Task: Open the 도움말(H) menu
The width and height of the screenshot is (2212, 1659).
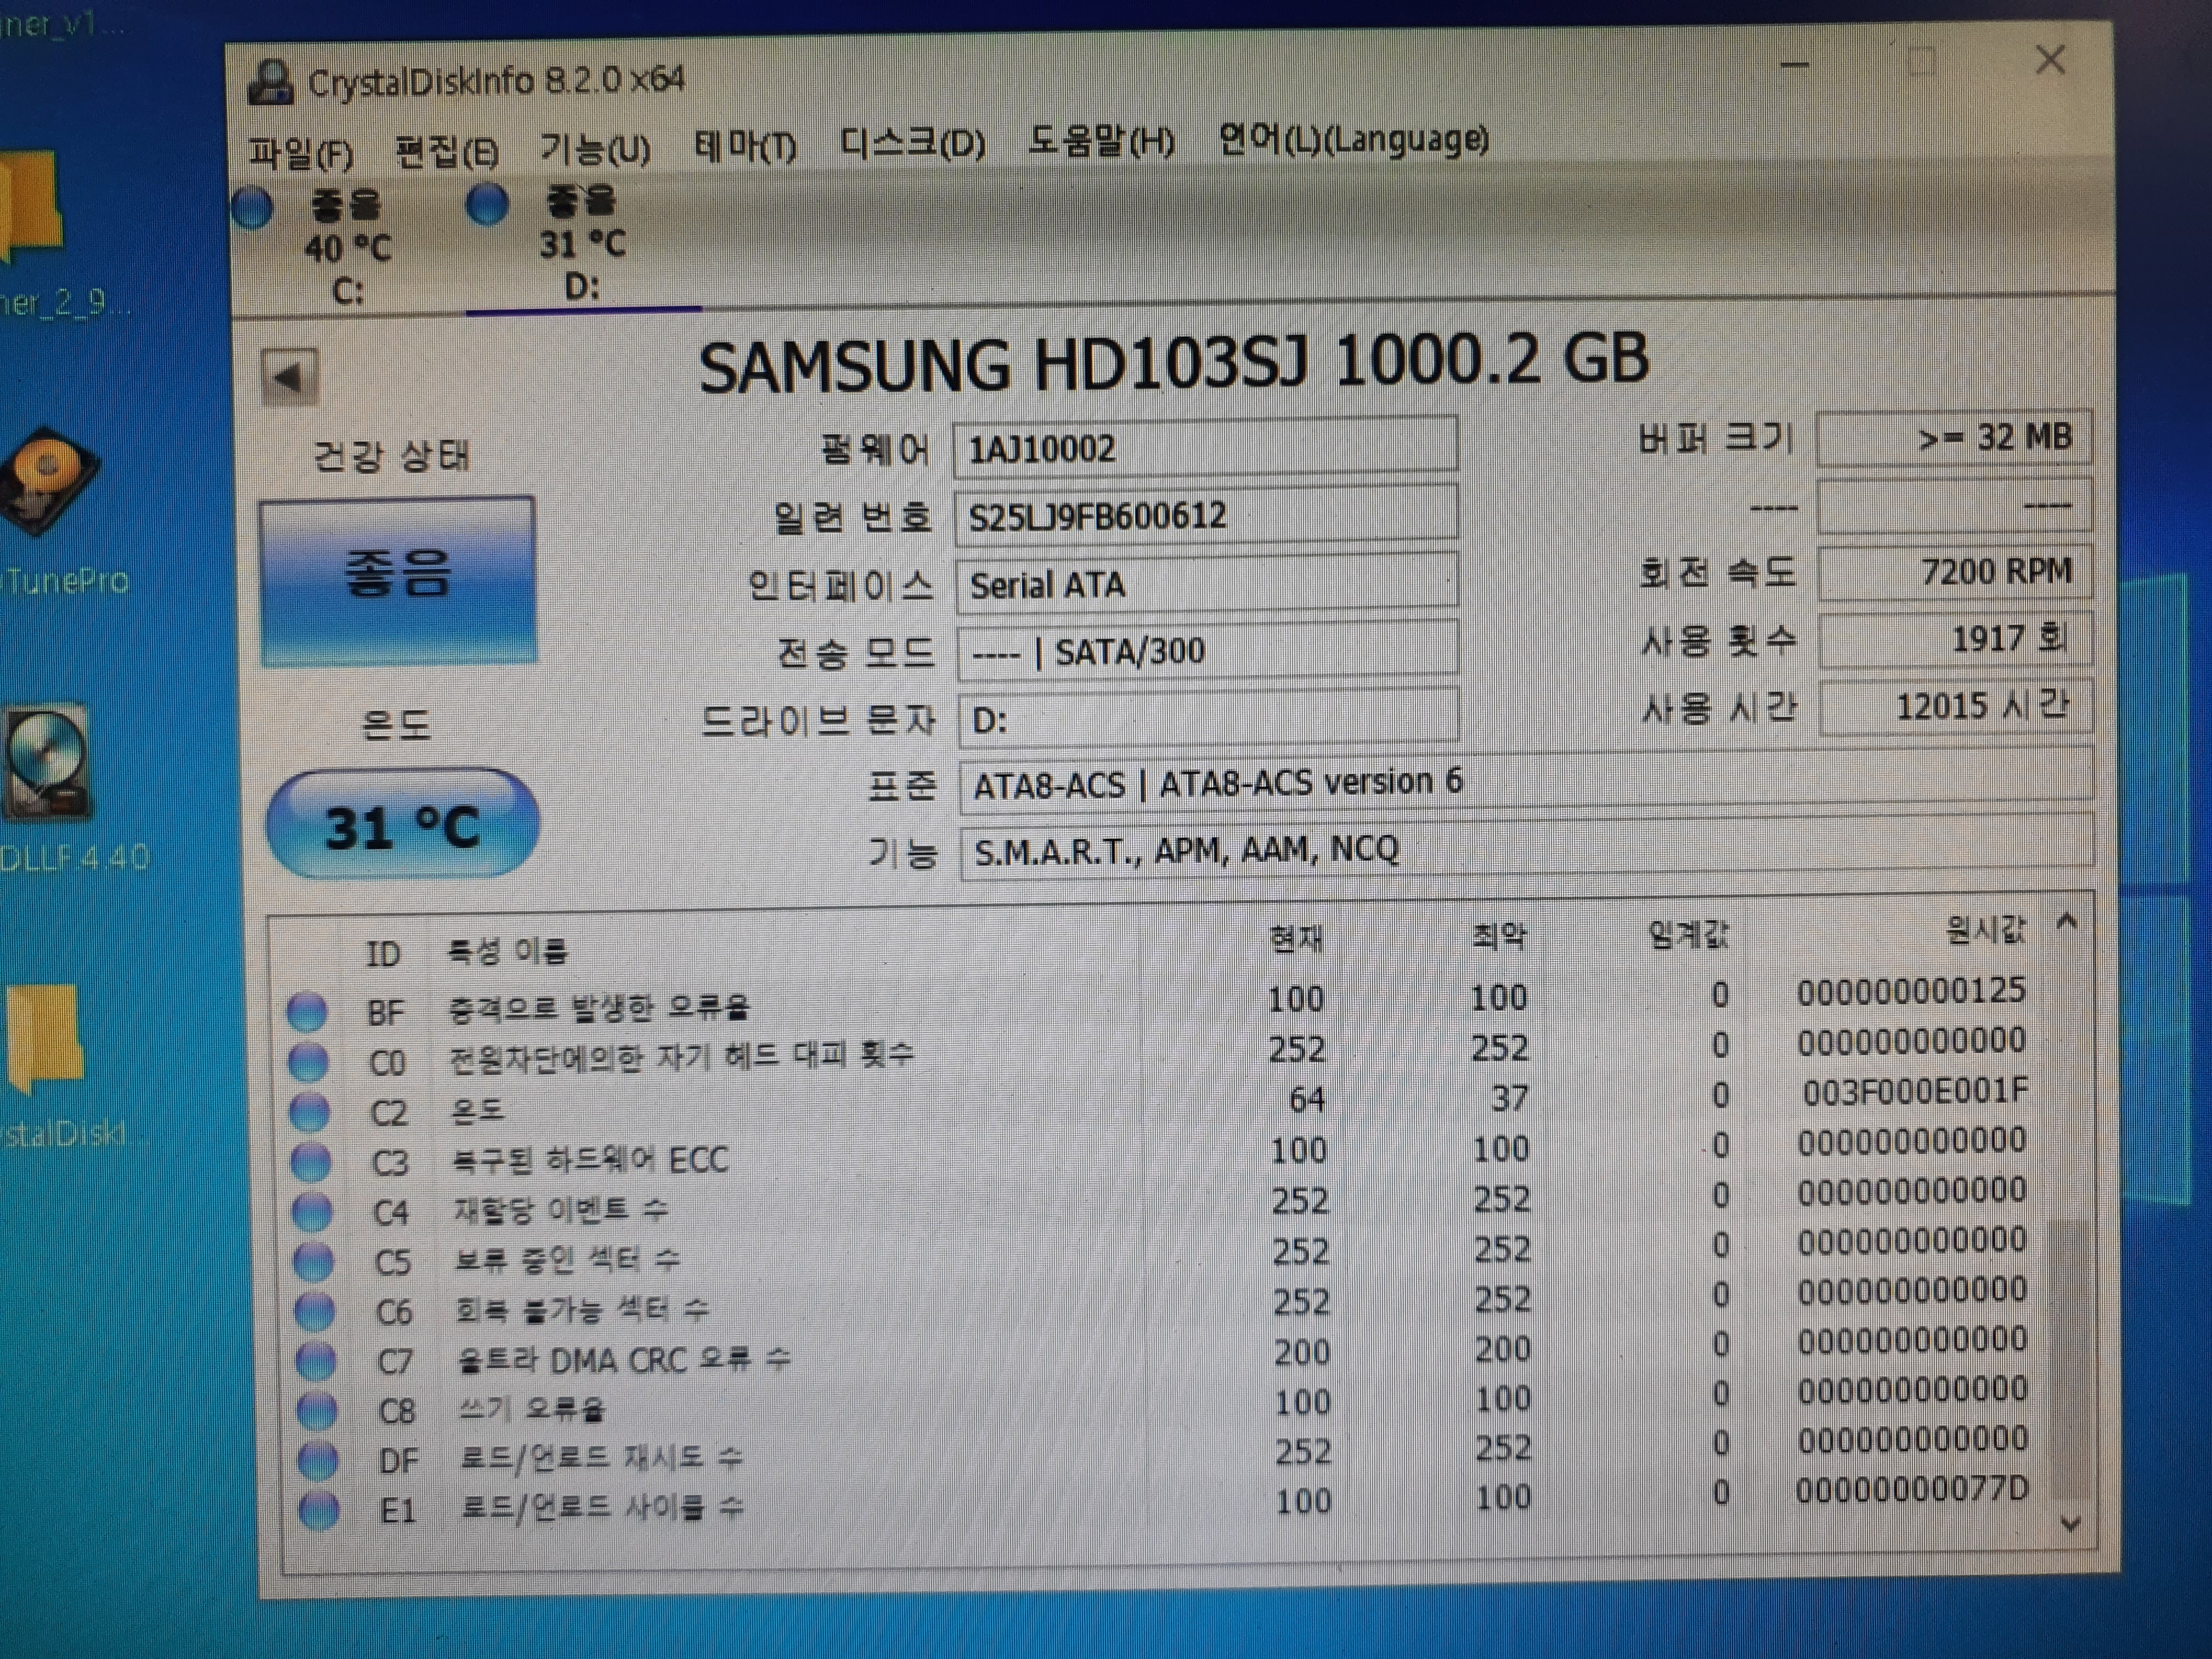Action: (x=1101, y=141)
